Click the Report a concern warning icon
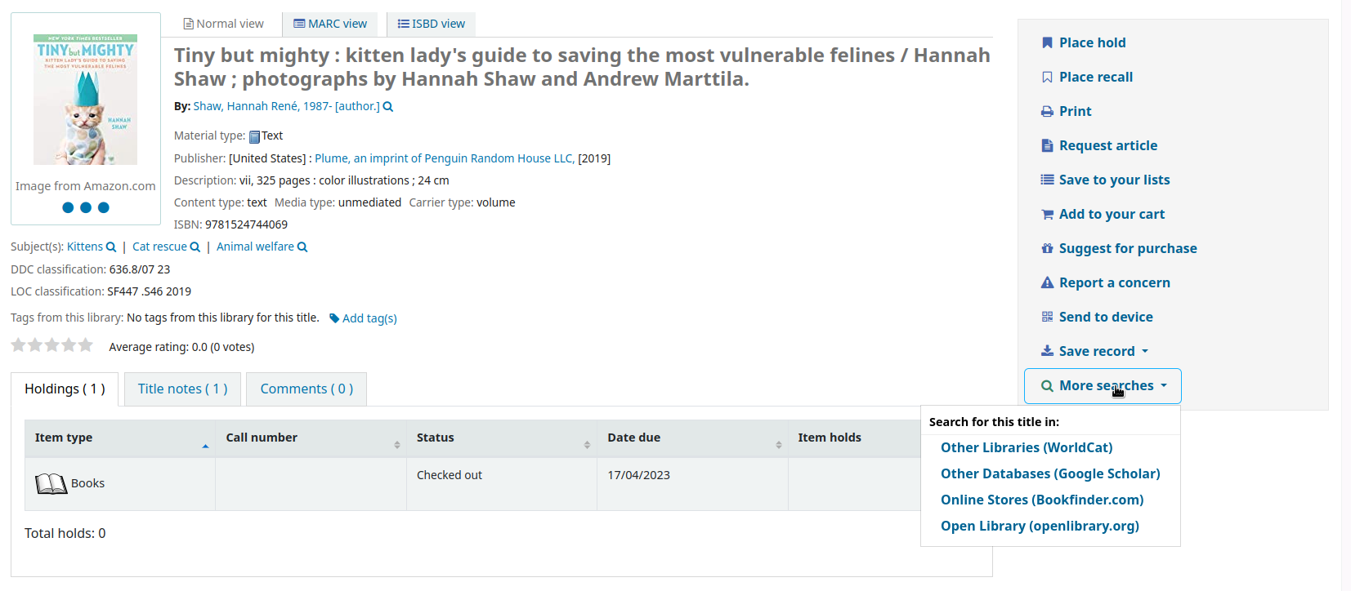This screenshot has height=591, width=1351. 1047,282
